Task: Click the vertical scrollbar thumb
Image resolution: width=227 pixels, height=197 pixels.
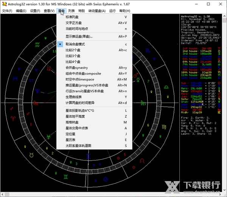Action: (x=224, y=20)
